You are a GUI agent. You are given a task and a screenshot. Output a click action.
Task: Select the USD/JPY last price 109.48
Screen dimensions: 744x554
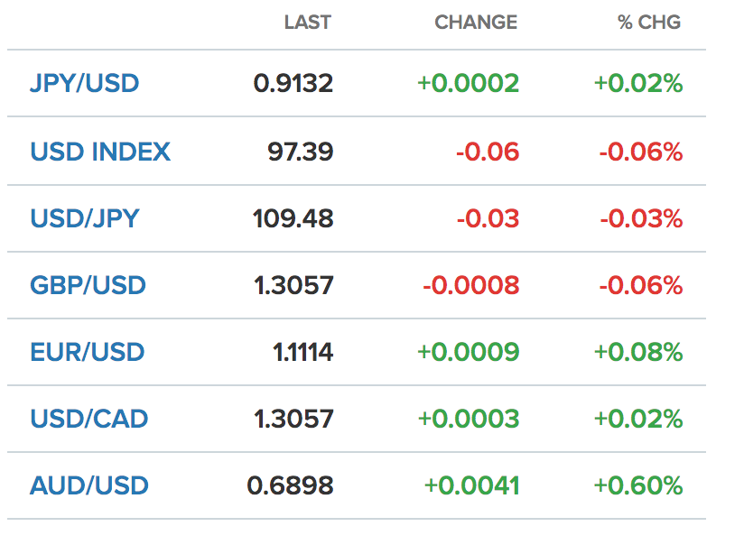[x=293, y=218]
